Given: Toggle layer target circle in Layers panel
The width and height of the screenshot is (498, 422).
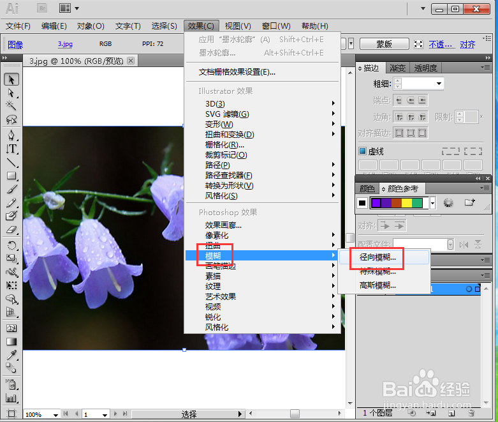Looking at the screenshot, I should click(469, 289).
